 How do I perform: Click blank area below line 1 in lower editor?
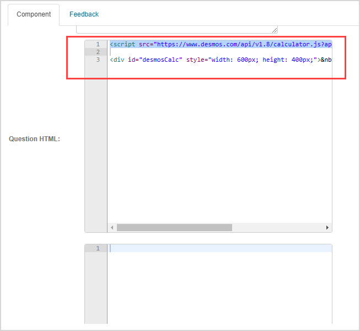pyautogui.click(x=221, y=287)
